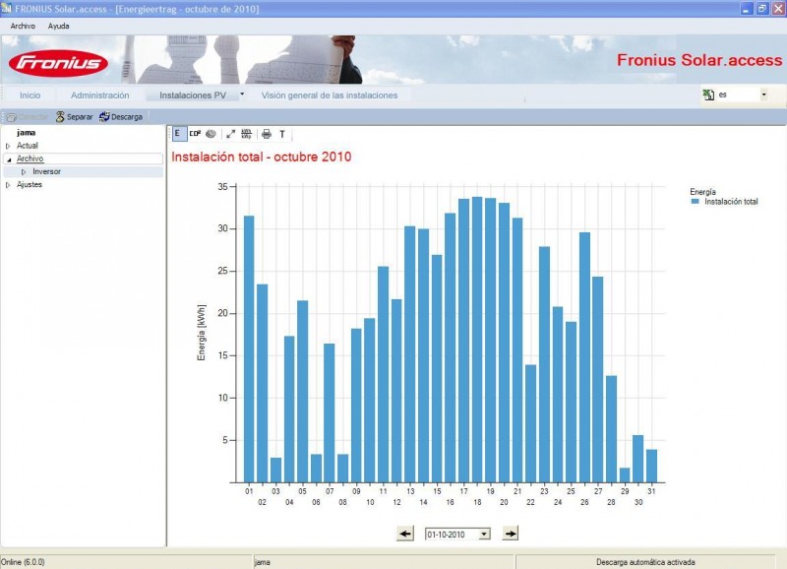787x569 pixels.
Task: Switch chart to CO2 savings view
Action: tap(195, 134)
